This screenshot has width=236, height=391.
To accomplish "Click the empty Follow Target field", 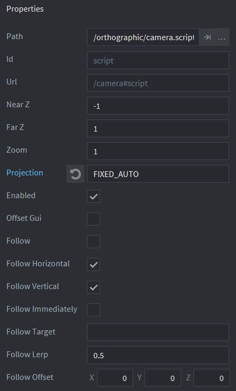I will (x=158, y=332).
